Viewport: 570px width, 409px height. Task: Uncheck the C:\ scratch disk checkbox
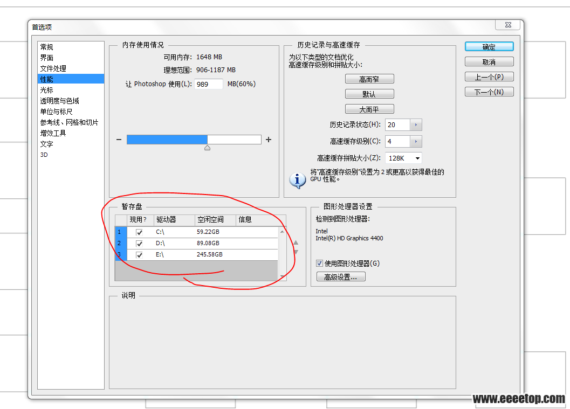(140, 232)
